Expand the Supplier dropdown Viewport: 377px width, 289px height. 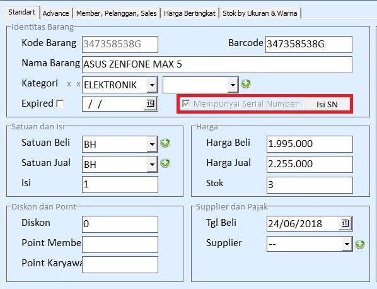(347, 244)
